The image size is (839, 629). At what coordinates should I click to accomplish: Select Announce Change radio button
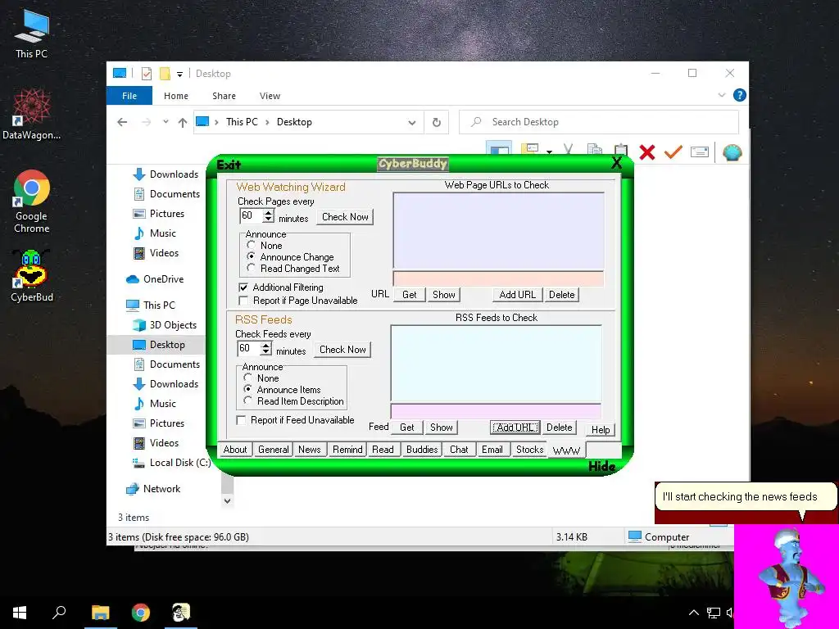tap(251, 256)
